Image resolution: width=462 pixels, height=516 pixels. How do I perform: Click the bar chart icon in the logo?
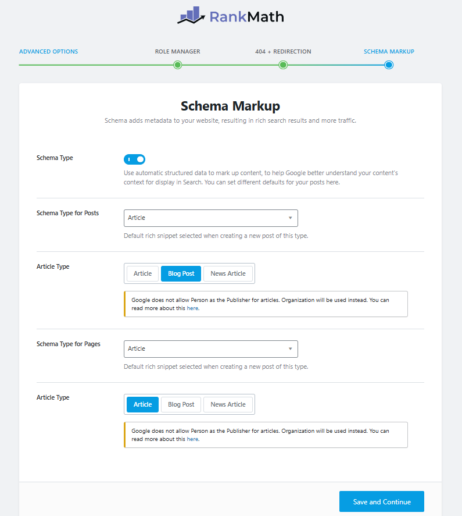[x=191, y=16]
